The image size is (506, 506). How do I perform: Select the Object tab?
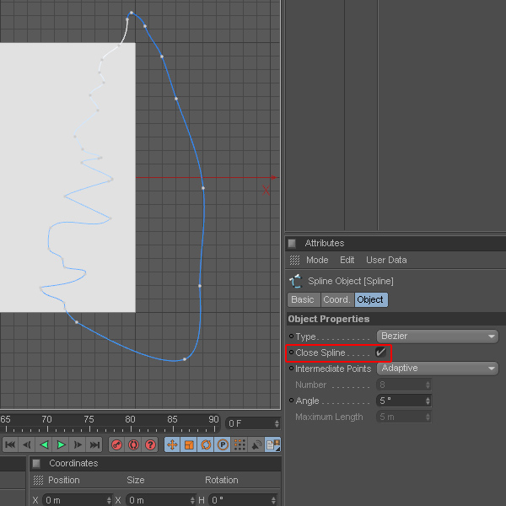click(371, 299)
